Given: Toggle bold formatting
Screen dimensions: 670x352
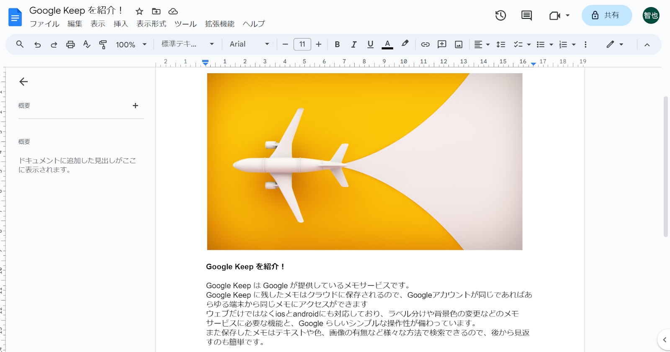Looking at the screenshot, I should click(x=337, y=44).
